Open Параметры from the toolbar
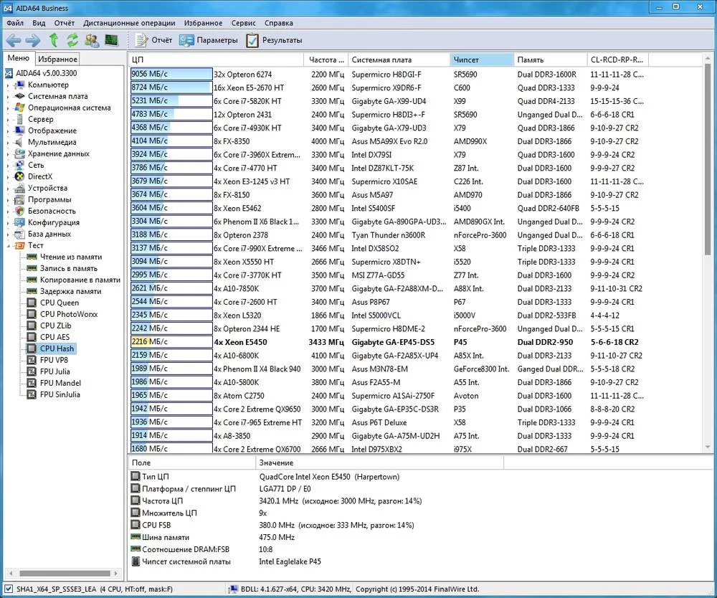The width and height of the screenshot is (717, 598). coord(209,40)
